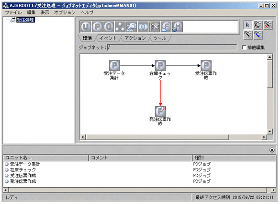The image size is (280, 204).
Task: Click unit list horizontal scrollbar right arrow
Action: [273, 190]
